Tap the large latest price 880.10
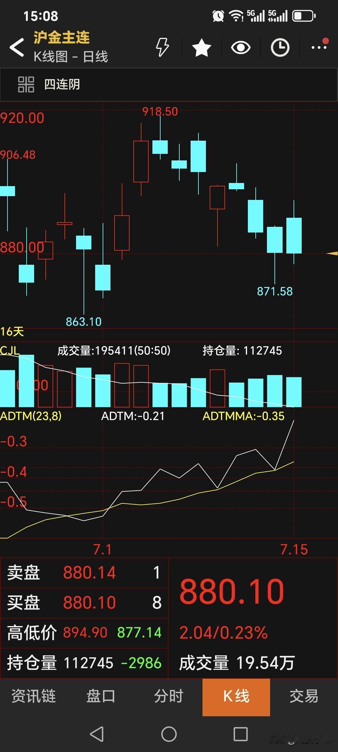This screenshot has height=752, width=338. click(232, 592)
